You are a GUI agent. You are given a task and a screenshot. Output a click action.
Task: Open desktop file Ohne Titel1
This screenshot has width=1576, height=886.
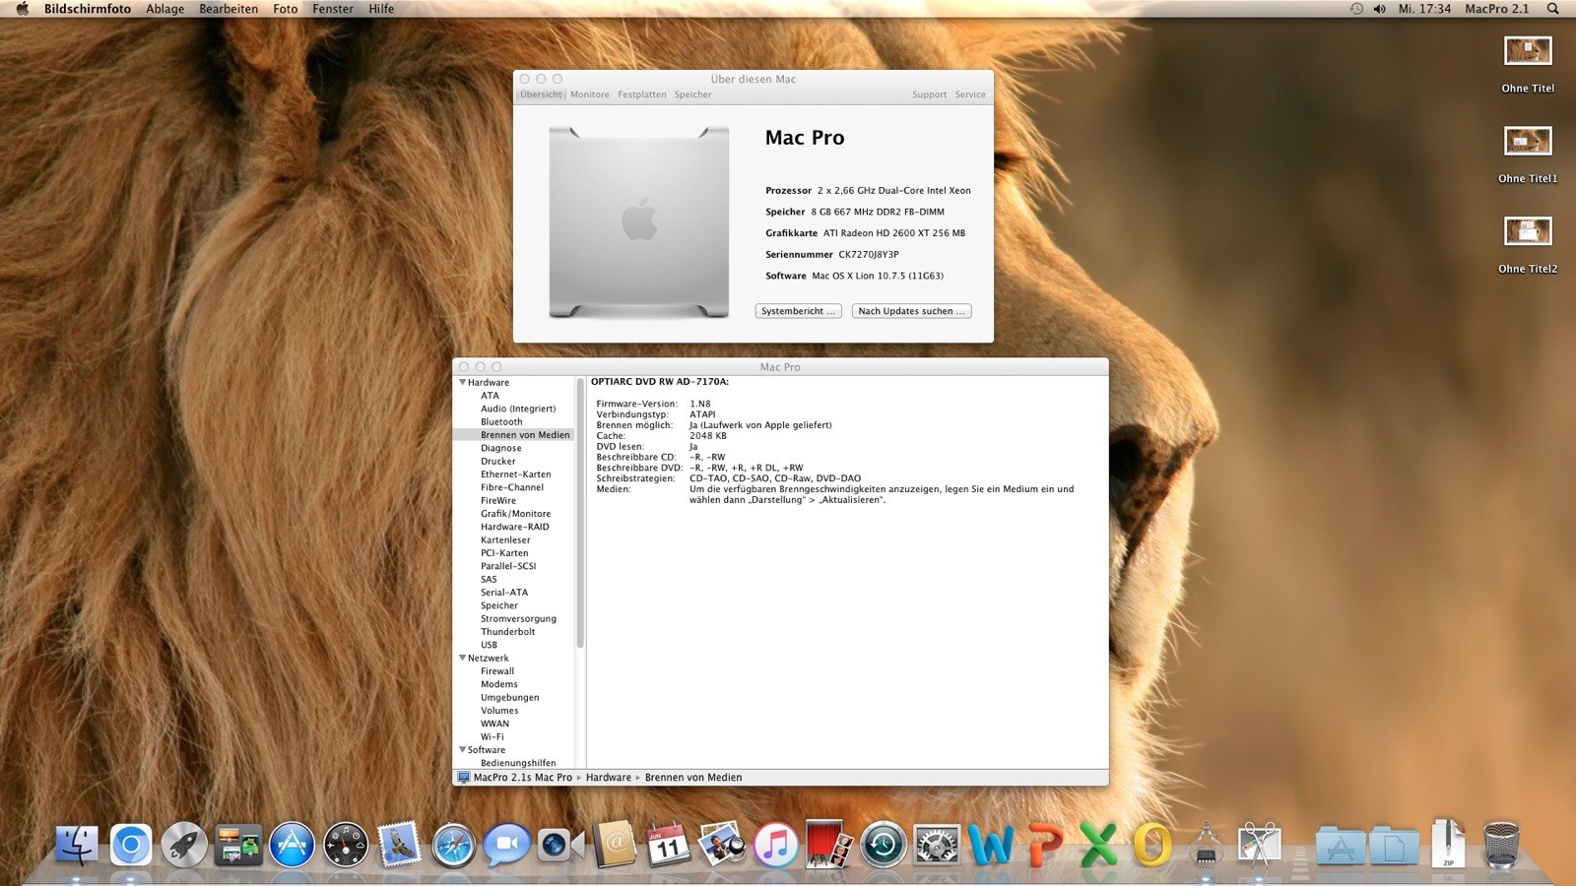coord(1528,156)
